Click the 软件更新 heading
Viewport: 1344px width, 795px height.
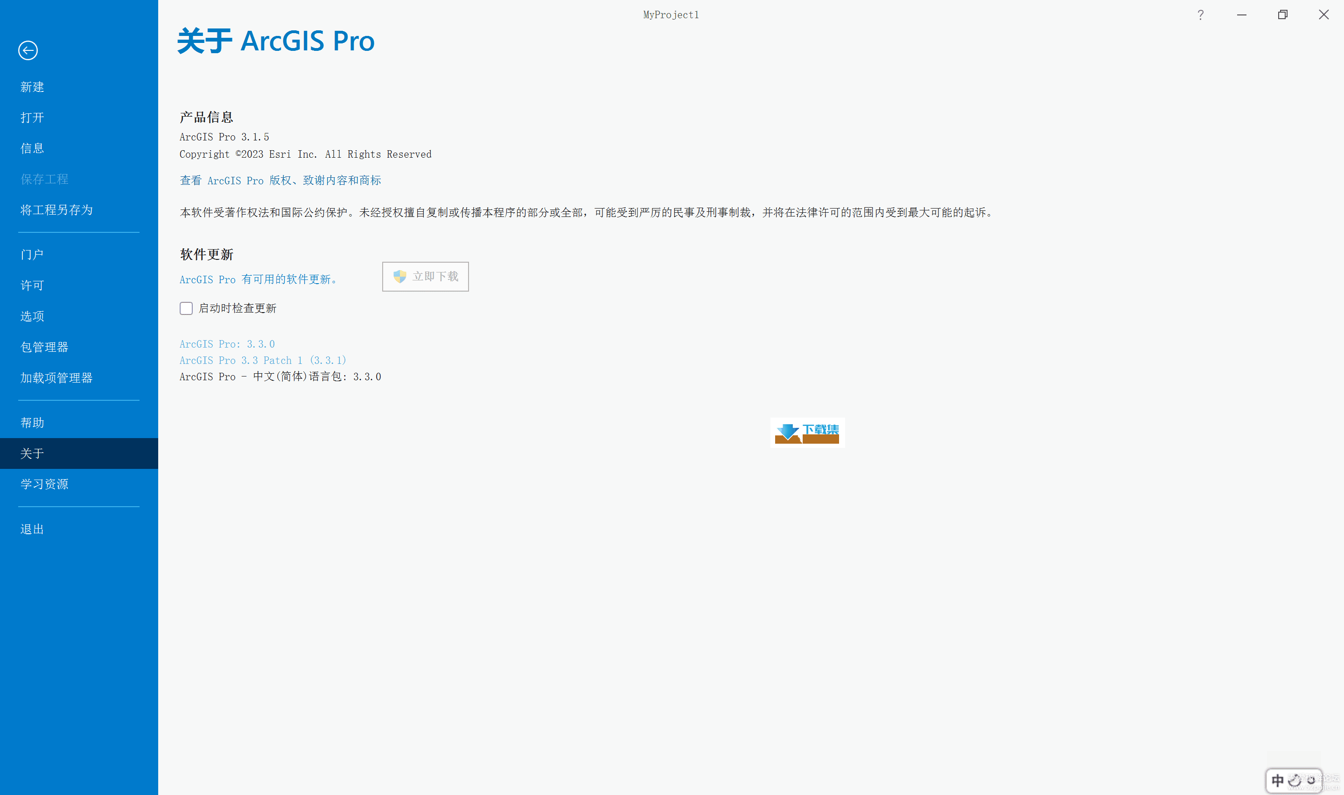coord(206,254)
